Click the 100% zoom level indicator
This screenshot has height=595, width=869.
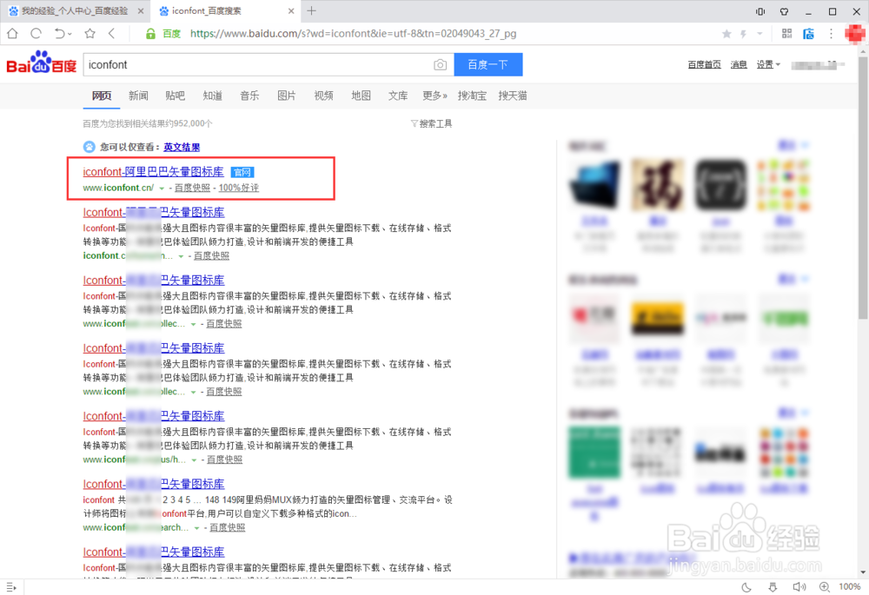pos(850,586)
